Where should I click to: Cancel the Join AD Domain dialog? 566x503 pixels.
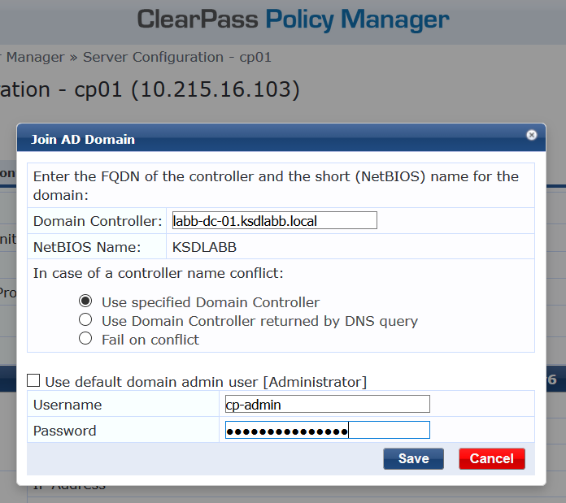(x=492, y=458)
